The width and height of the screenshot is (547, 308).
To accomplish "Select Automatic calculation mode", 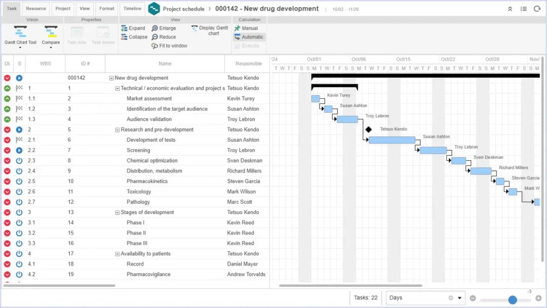I will pyautogui.click(x=237, y=37).
